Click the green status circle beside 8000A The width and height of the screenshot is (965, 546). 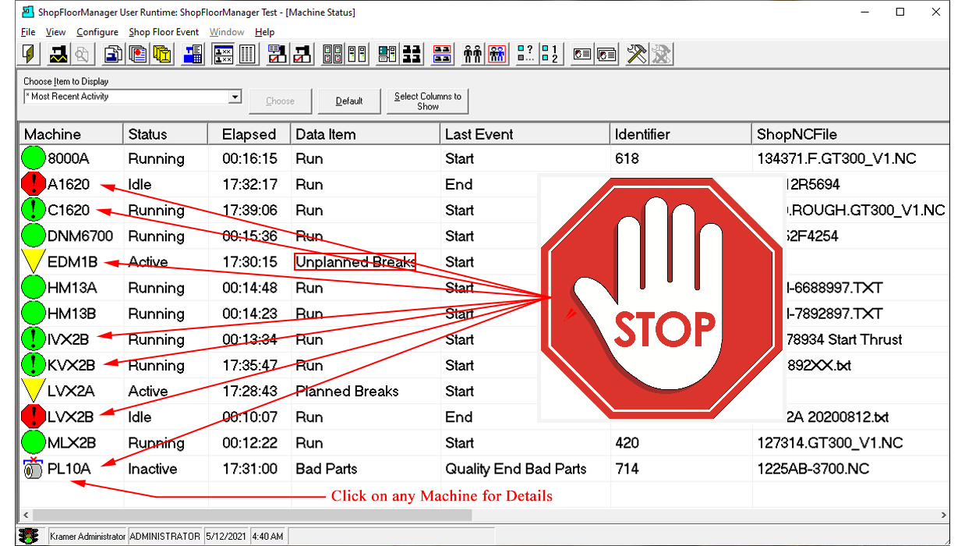pos(34,158)
